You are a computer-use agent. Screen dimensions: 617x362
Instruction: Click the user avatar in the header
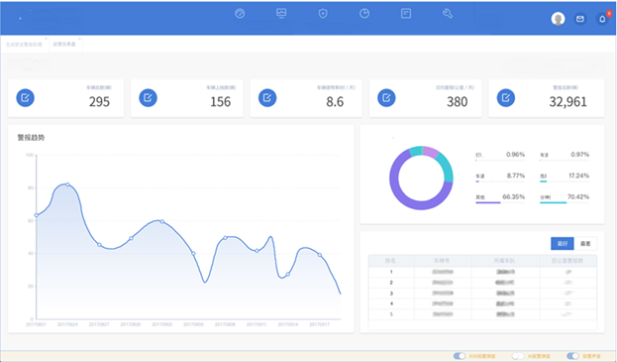click(x=558, y=19)
